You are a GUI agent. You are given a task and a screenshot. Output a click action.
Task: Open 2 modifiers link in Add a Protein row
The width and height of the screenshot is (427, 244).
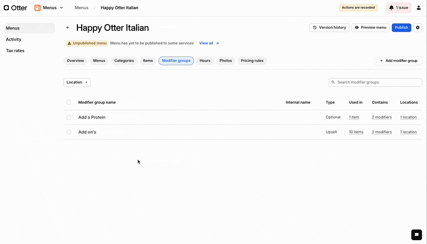382,117
